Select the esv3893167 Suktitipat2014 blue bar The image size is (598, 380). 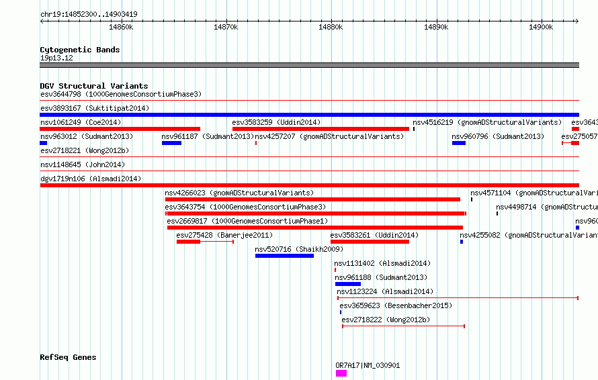[309, 115]
